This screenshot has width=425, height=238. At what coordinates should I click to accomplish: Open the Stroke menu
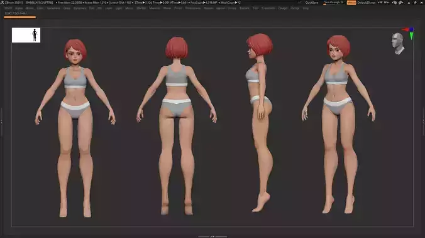[x=232, y=8]
